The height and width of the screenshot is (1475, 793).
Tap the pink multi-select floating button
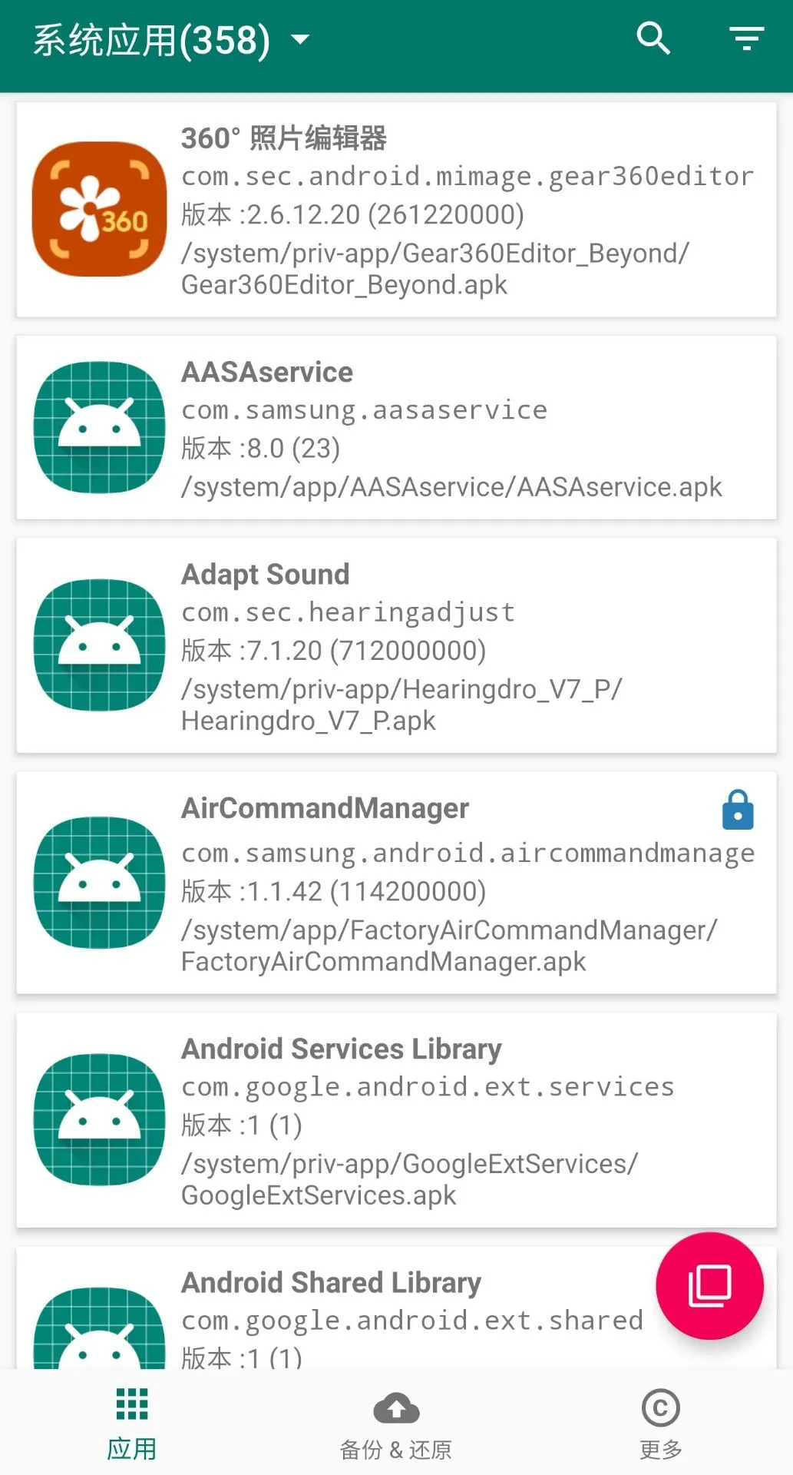(x=709, y=1285)
